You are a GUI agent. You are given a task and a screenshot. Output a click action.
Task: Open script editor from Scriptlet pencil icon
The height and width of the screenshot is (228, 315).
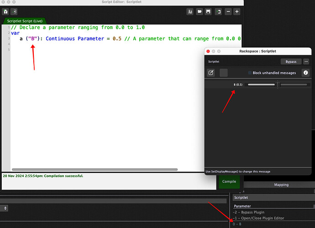click(211, 73)
